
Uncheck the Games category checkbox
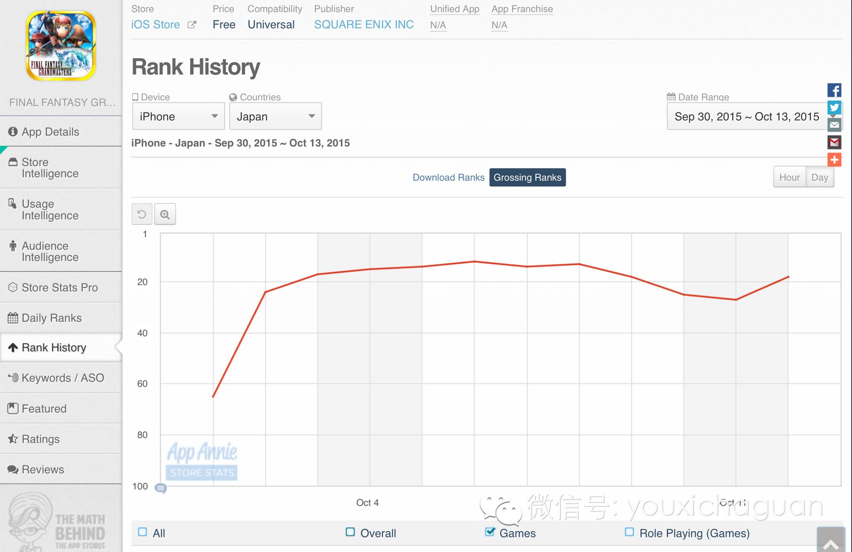pyautogui.click(x=490, y=532)
